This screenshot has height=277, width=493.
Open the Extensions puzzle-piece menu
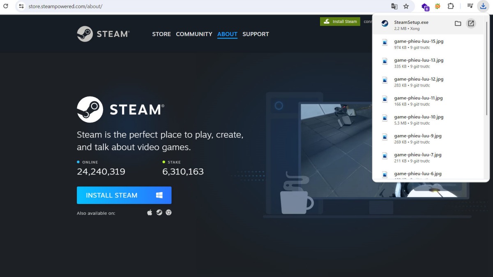(451, 6)
